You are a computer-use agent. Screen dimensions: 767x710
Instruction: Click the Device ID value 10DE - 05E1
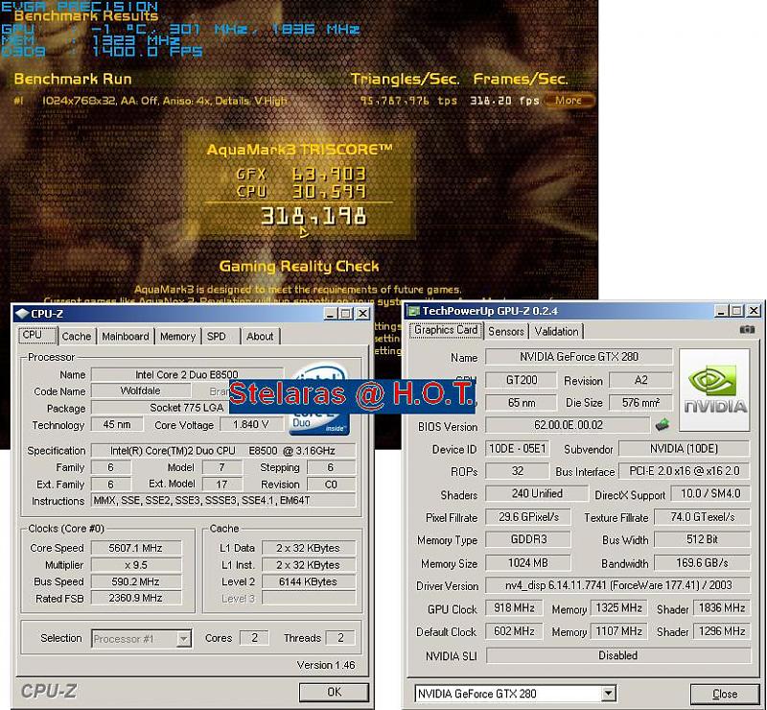[517, 448]
